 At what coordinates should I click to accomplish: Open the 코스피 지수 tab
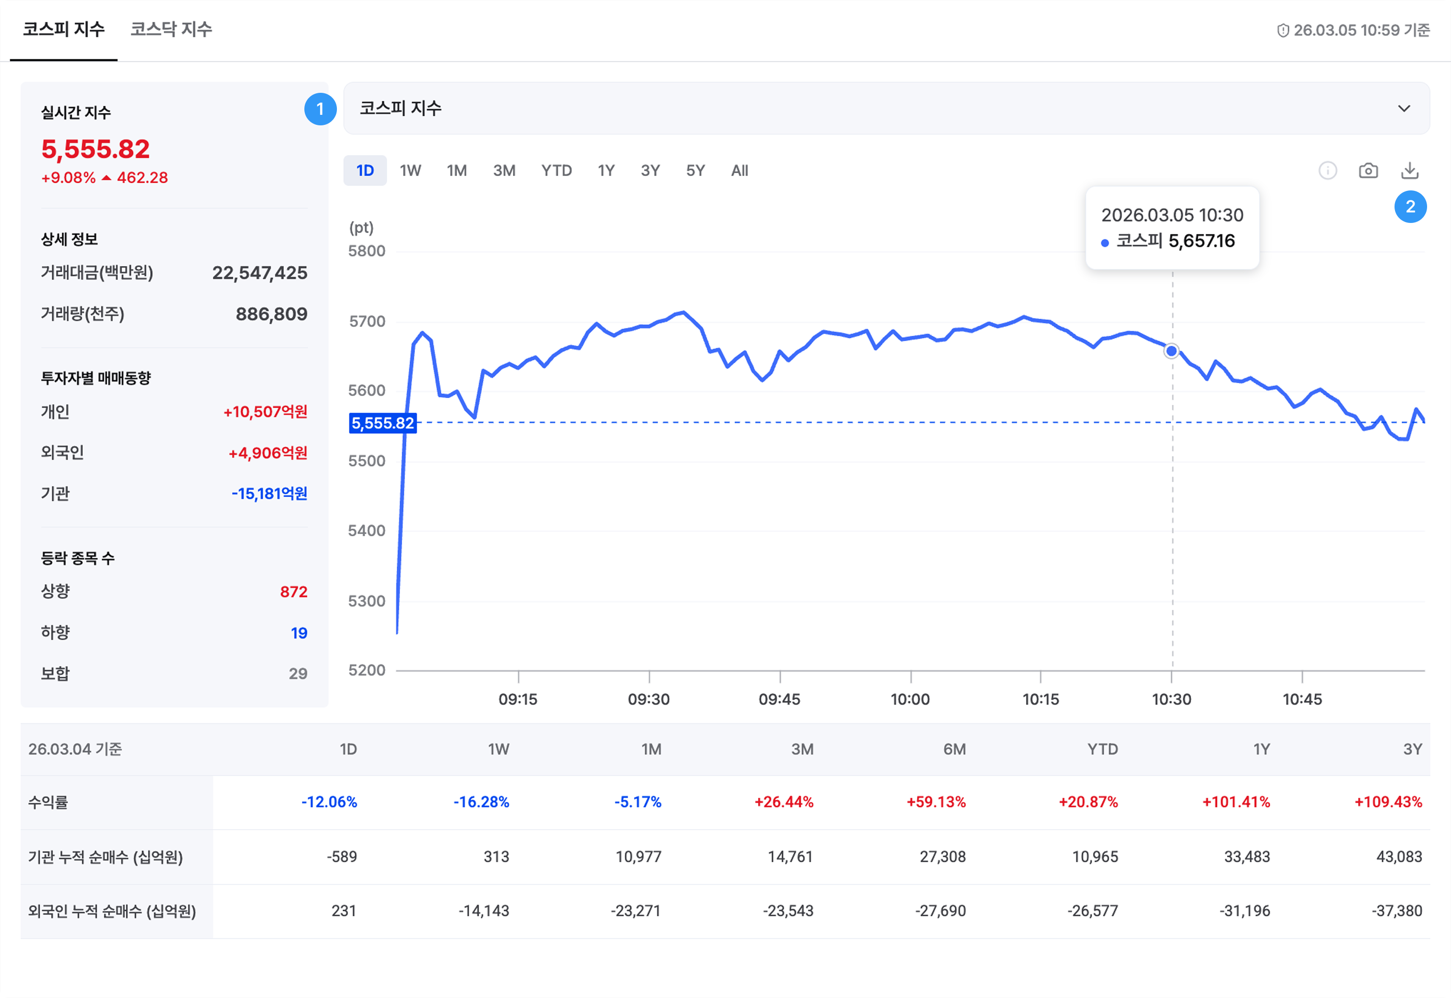click(63, 29)
